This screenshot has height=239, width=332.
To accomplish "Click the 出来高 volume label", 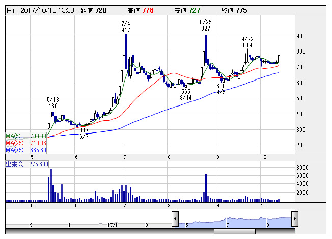I will (x=26, y=164).
